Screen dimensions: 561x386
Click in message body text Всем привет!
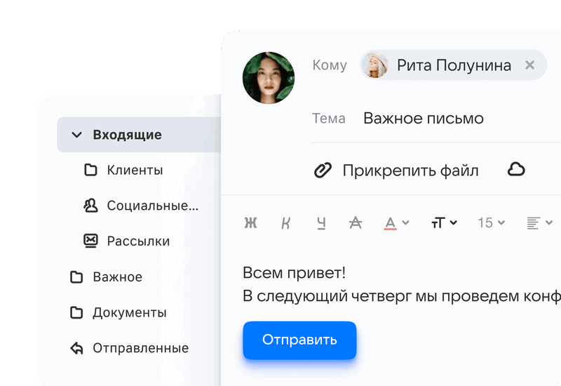[294, 273]
